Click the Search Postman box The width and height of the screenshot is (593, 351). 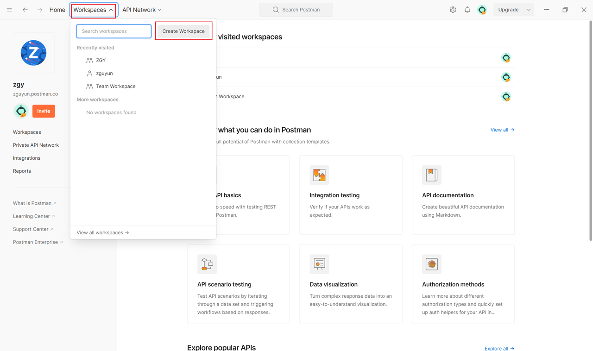point(296,10)
